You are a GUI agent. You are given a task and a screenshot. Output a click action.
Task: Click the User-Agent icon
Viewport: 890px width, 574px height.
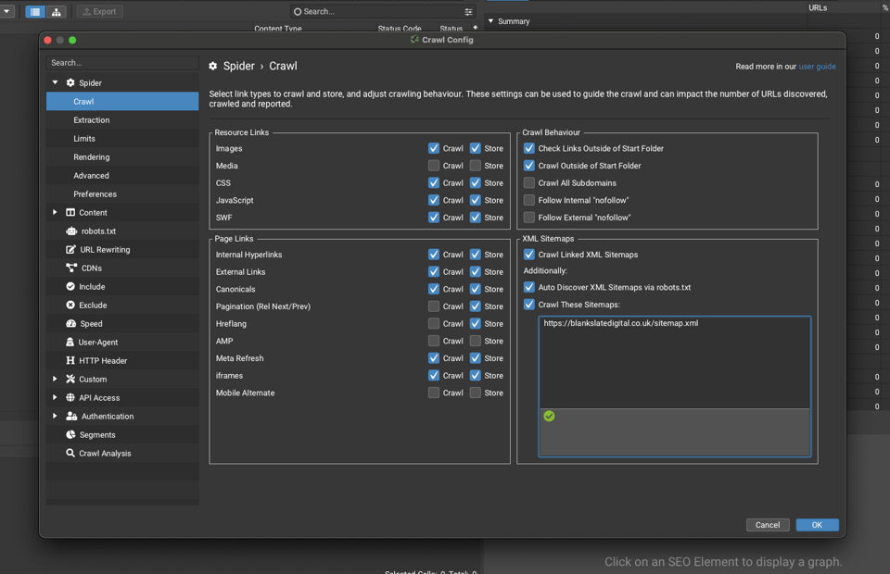[70, 343]
